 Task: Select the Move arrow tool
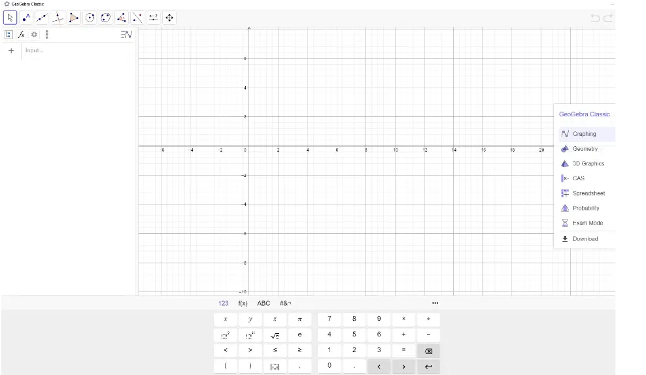10,18
